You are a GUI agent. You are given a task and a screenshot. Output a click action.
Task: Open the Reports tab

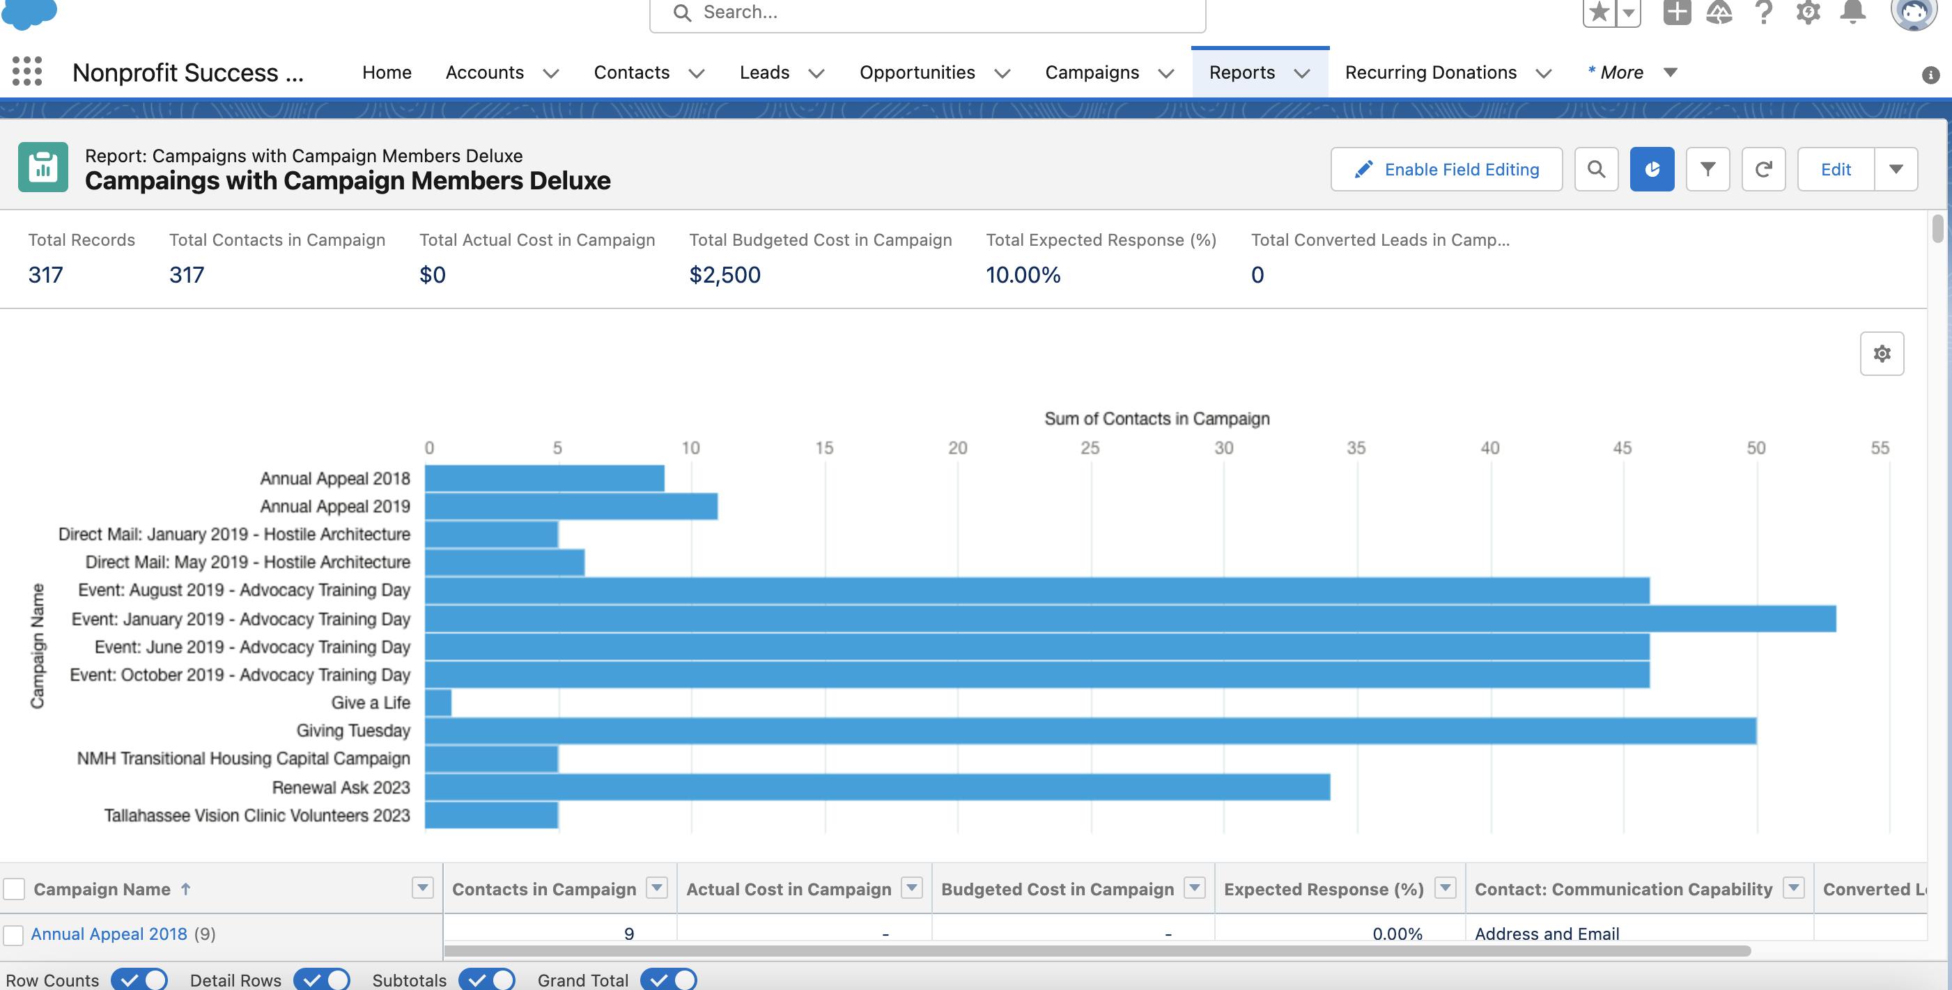(x=1241, y=72)
